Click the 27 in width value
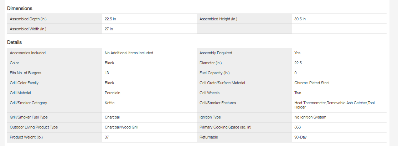 (109, 29)
